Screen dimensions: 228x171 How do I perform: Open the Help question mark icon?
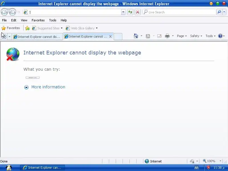pyautogui.click(x=220, y=36)
